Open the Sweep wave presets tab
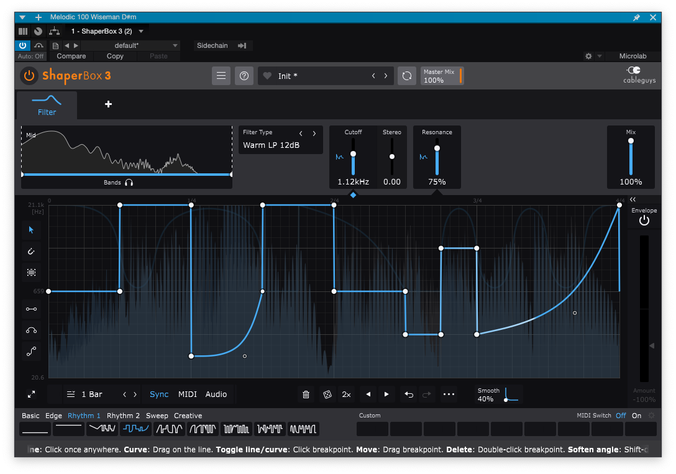This screenshot has height=474, width=676. click(x=157, y=416)
